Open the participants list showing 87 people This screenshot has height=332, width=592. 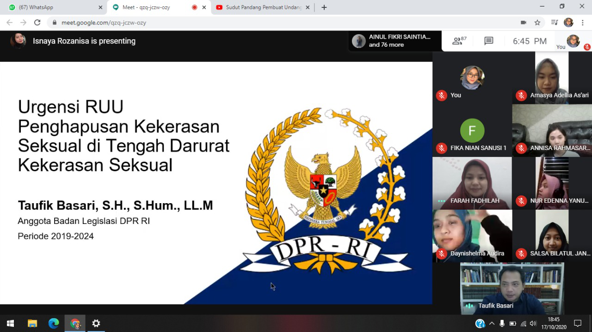click(x=459, y=41)
